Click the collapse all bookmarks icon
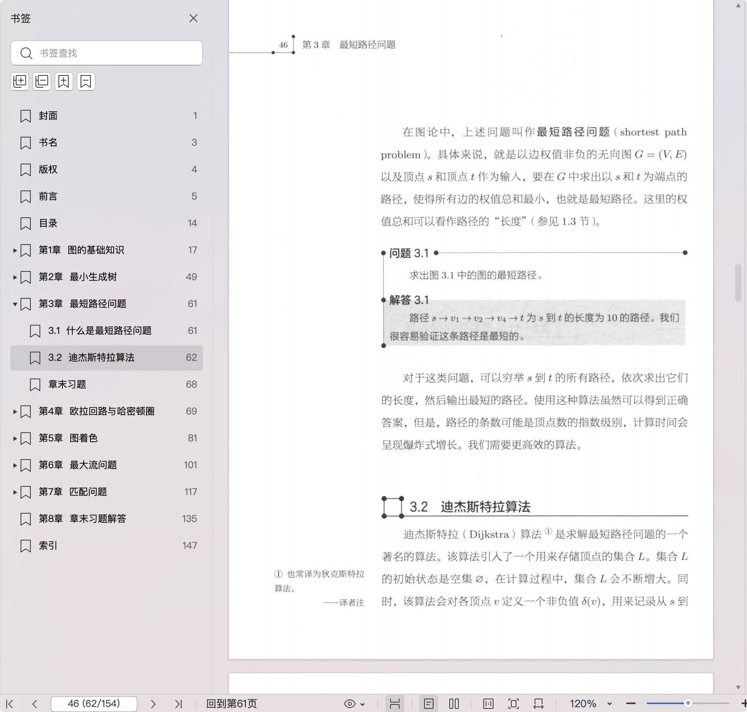This screenshot has width=747, height=712. (42, 81)
